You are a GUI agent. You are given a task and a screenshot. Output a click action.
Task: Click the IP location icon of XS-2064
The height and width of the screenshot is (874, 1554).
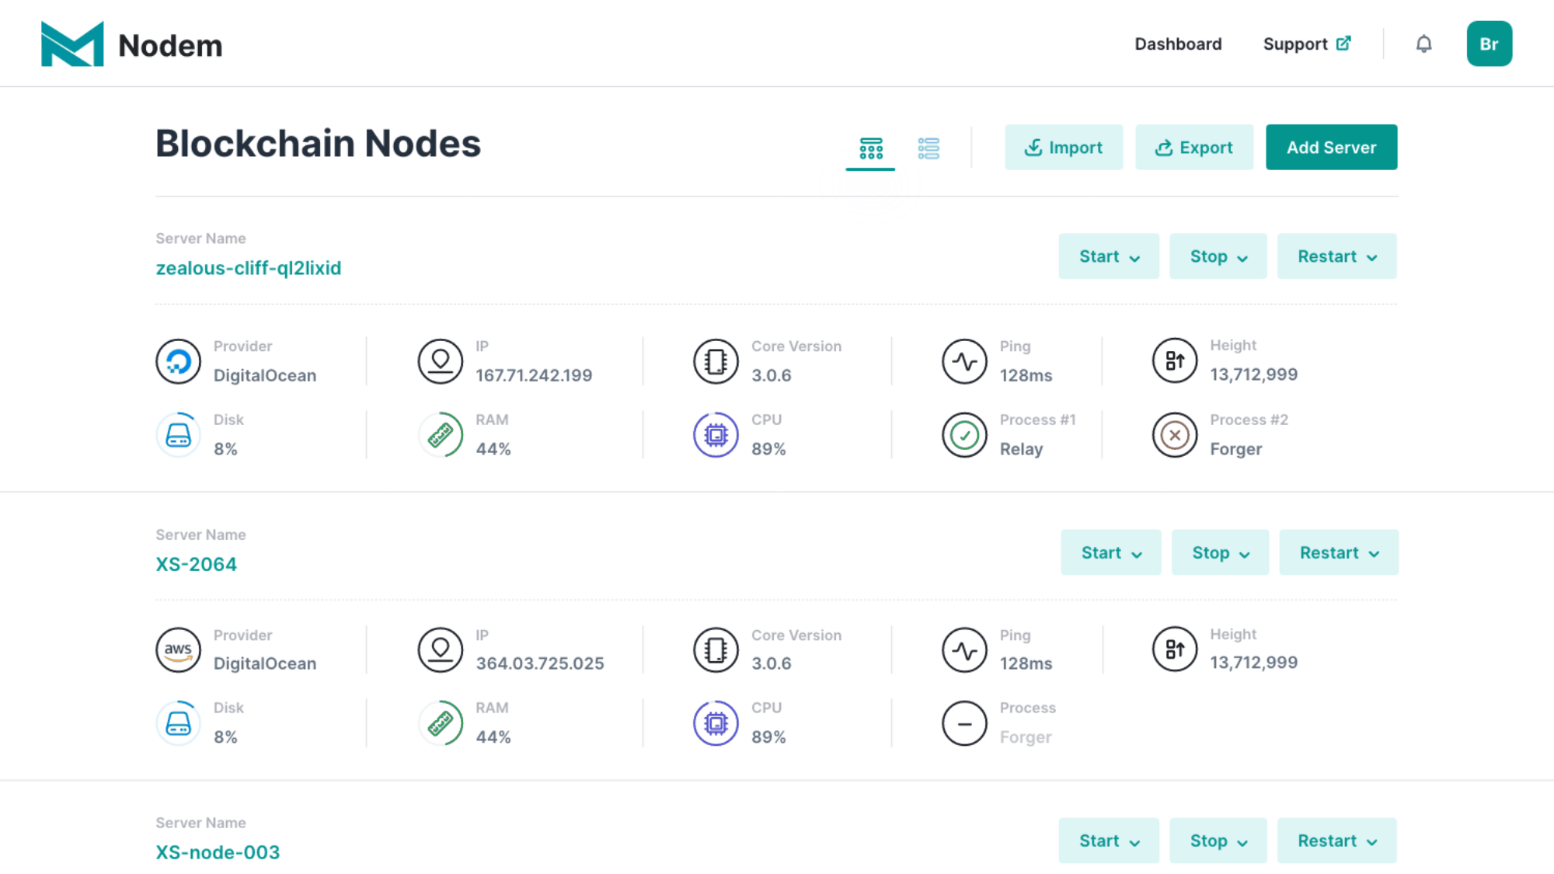441,649
